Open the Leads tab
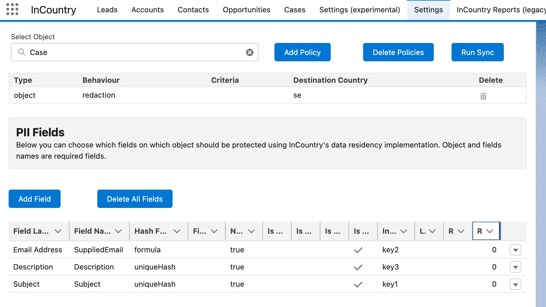The image size is (546, 307). (107, 10)
